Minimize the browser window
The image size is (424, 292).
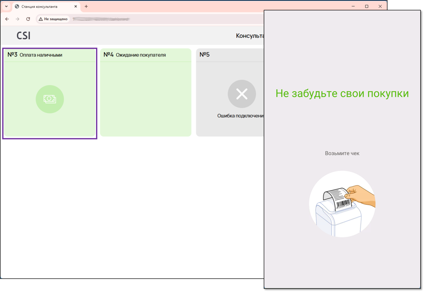pyautogui.click(x=353, y=6)
